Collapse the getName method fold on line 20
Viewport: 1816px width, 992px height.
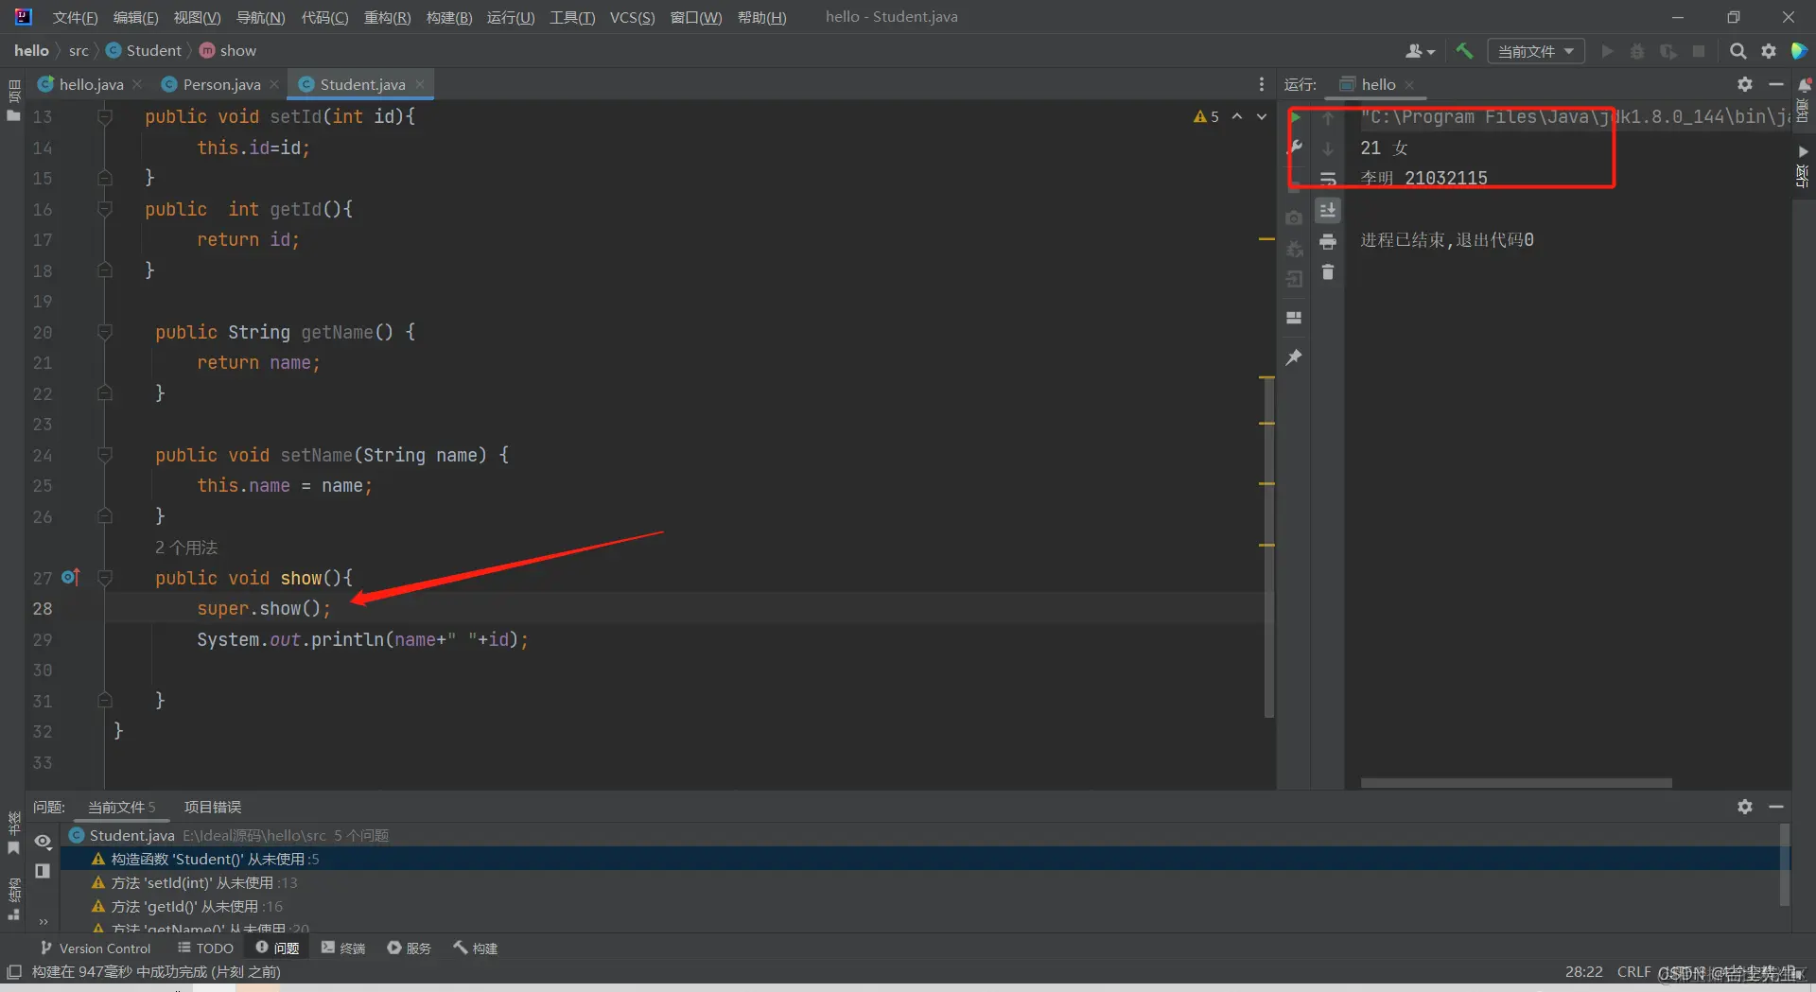coord(105,332)
